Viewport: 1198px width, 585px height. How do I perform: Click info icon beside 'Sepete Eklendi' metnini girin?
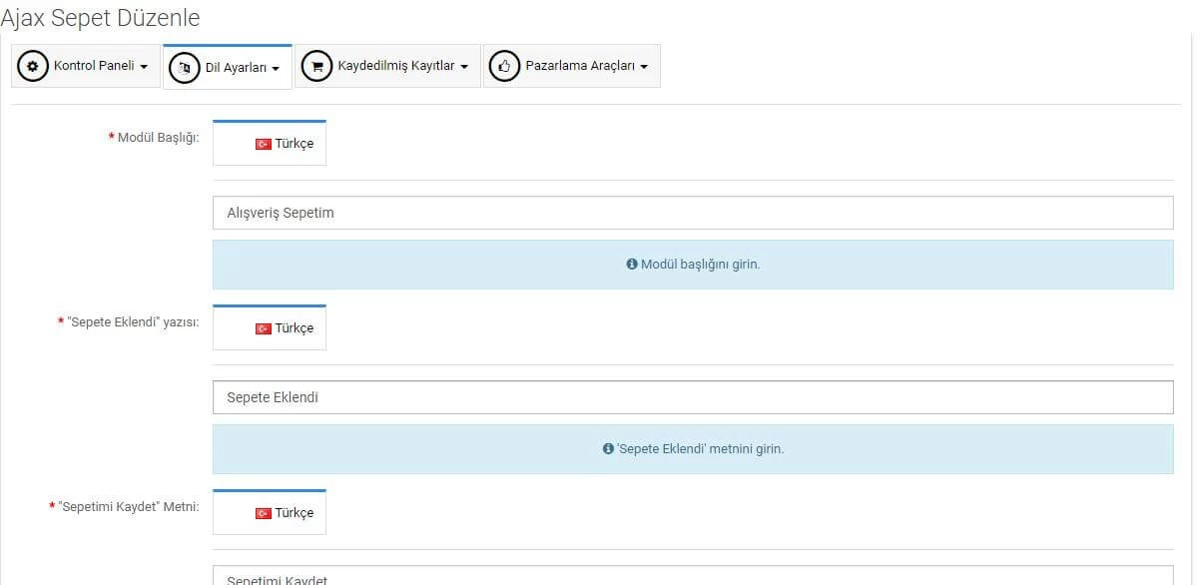pos(608,449)
